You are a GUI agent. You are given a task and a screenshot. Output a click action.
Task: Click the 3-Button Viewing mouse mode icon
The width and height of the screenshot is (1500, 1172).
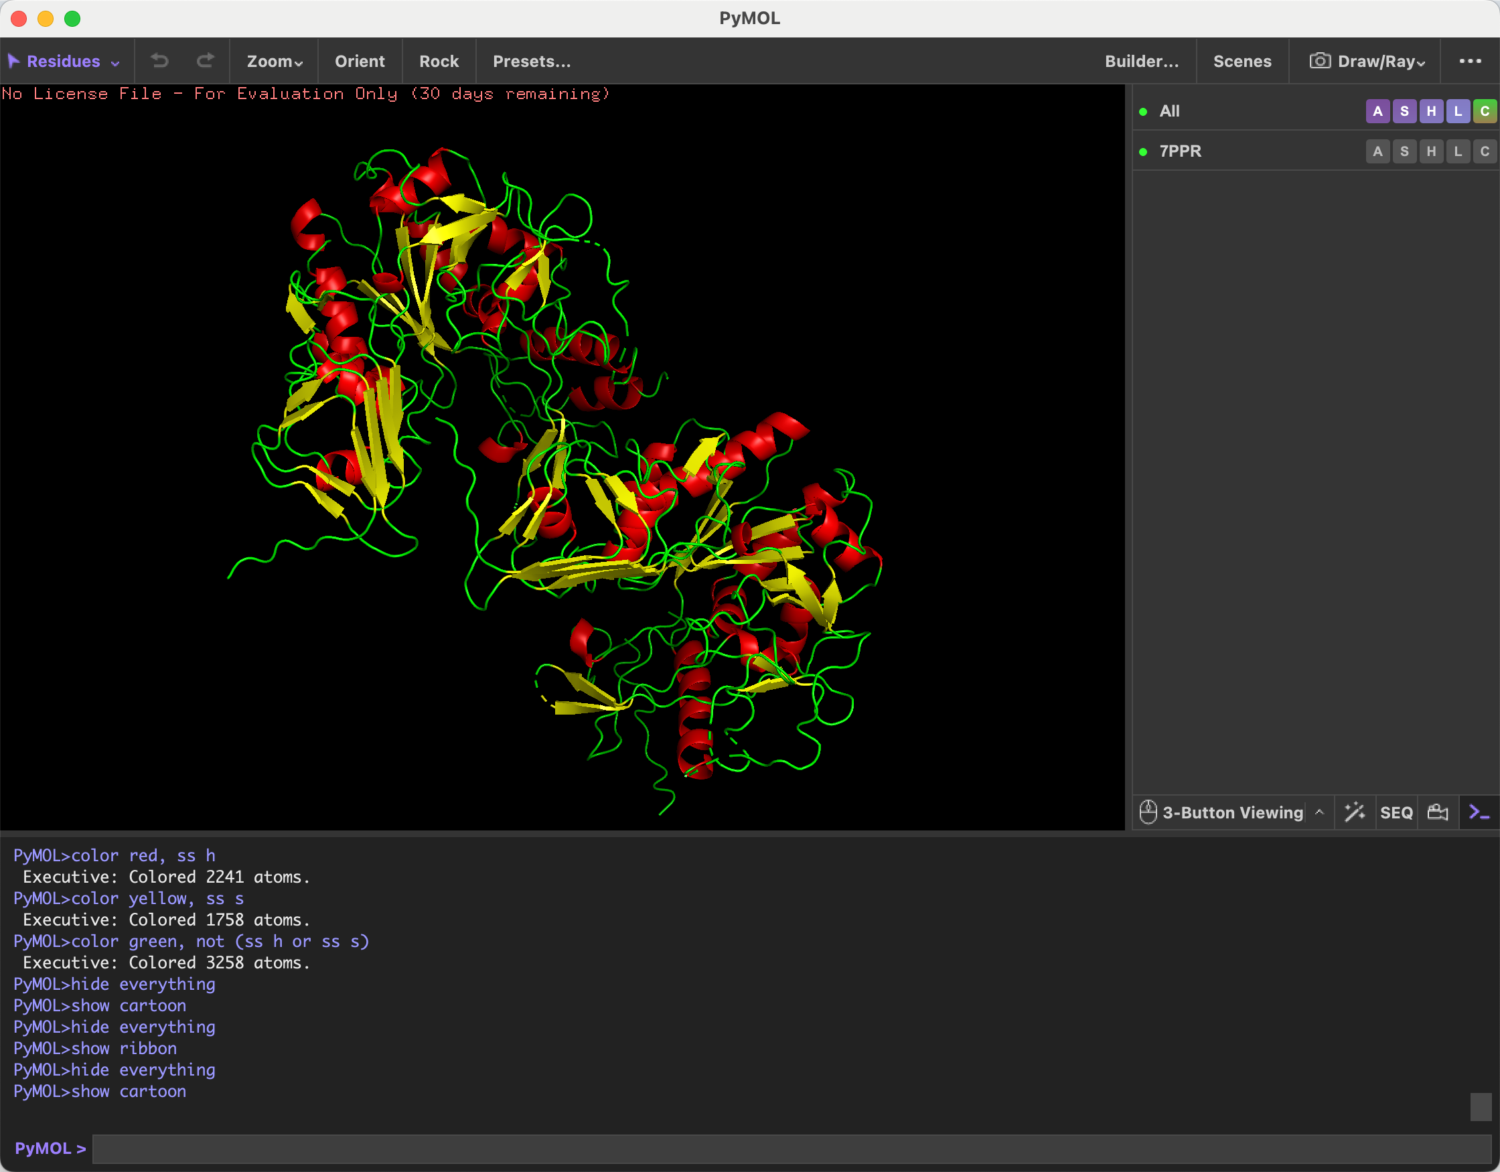click(1148, 812)
